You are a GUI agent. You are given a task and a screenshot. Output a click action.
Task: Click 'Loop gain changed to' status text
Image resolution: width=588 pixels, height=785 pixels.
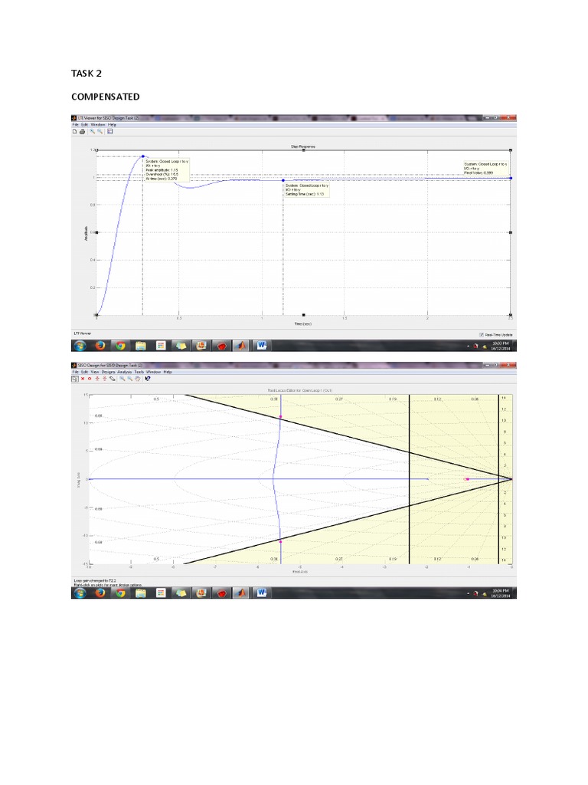95,581
